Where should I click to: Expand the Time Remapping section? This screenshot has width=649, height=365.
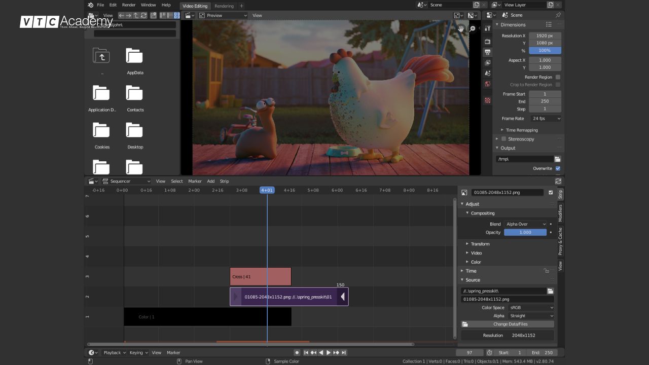click(521, 130)
